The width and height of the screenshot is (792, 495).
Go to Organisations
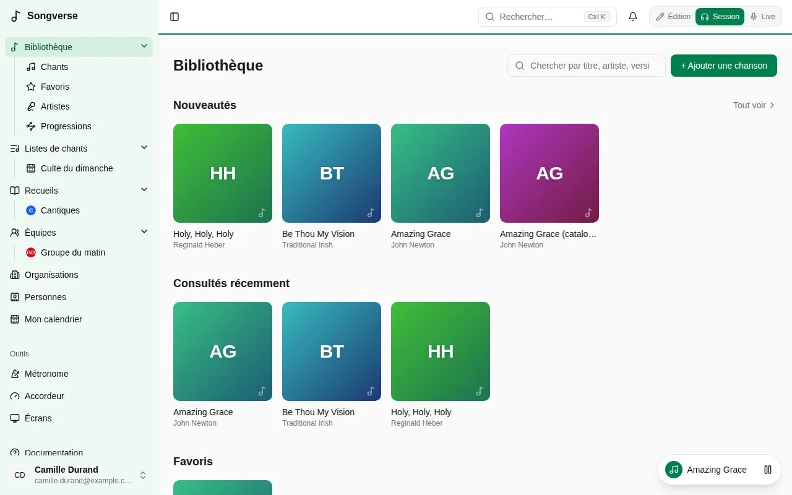click(79, 275)
